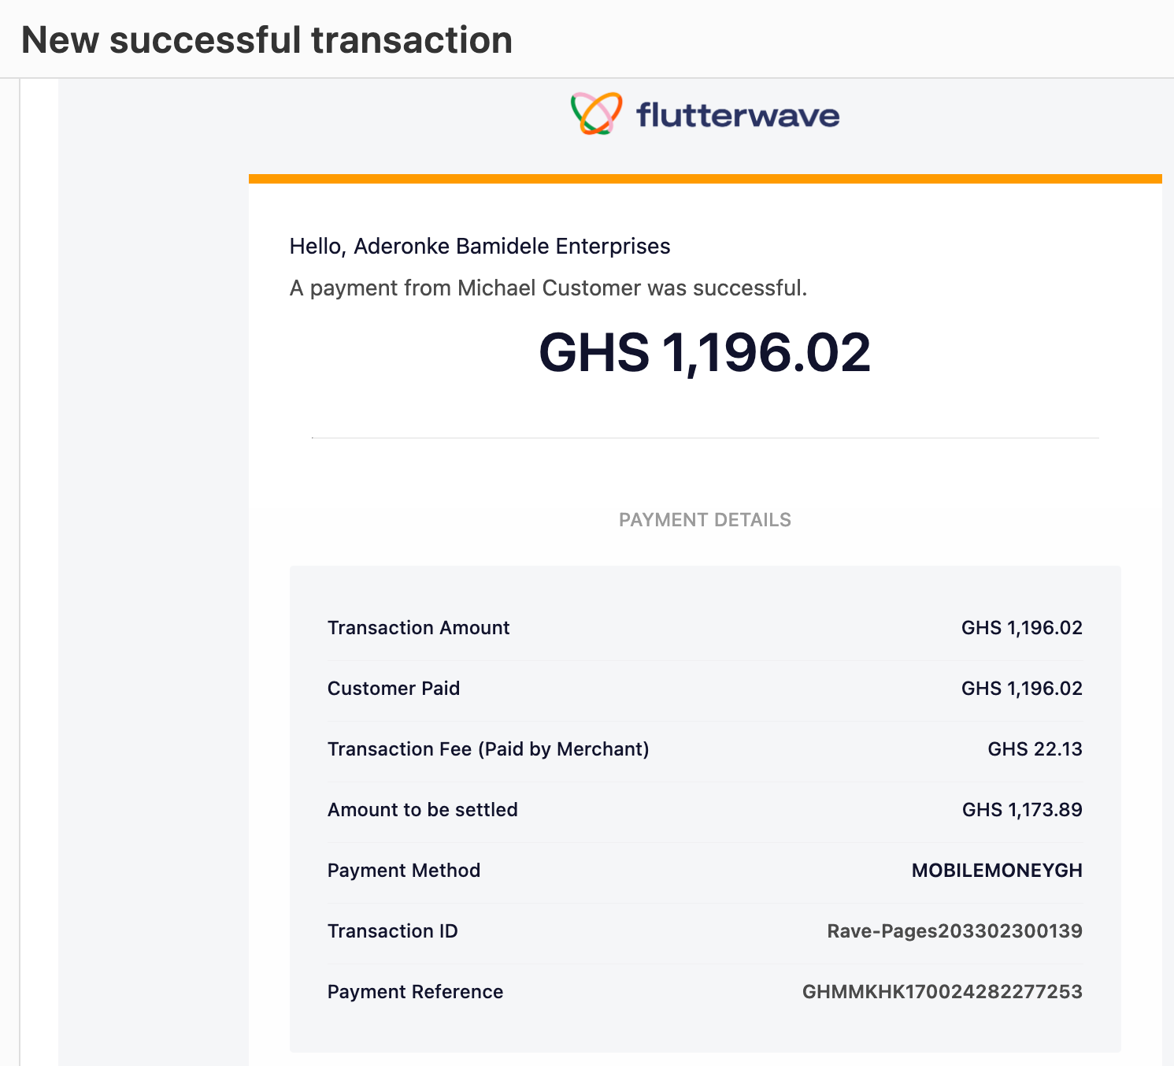Click the Customer Paid label

click(394, 689)
